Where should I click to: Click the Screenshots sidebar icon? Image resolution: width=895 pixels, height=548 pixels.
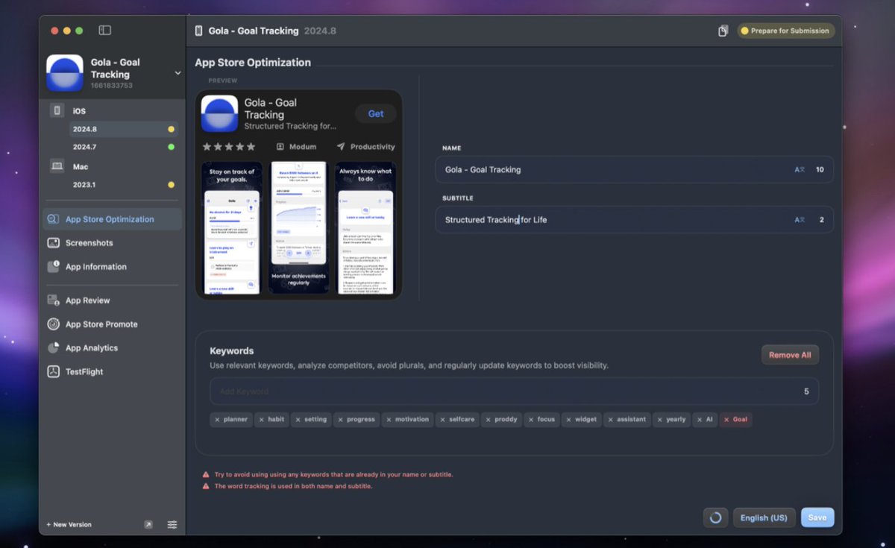[x=53, y=243]
